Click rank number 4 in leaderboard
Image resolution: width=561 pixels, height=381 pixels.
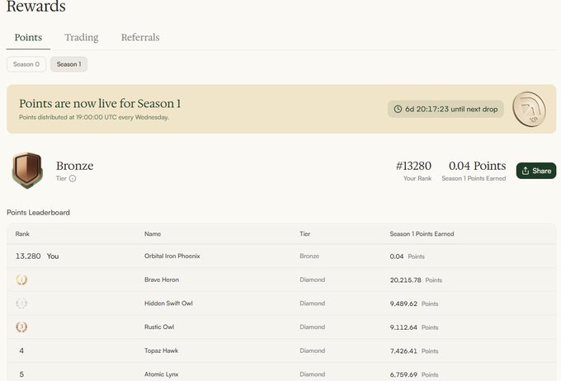[x=21, y=350]
